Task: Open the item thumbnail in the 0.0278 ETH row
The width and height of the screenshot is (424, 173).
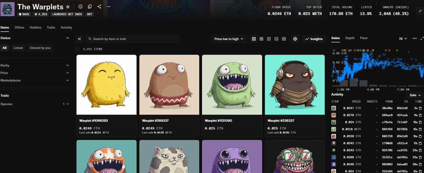Action: [334, 115]
